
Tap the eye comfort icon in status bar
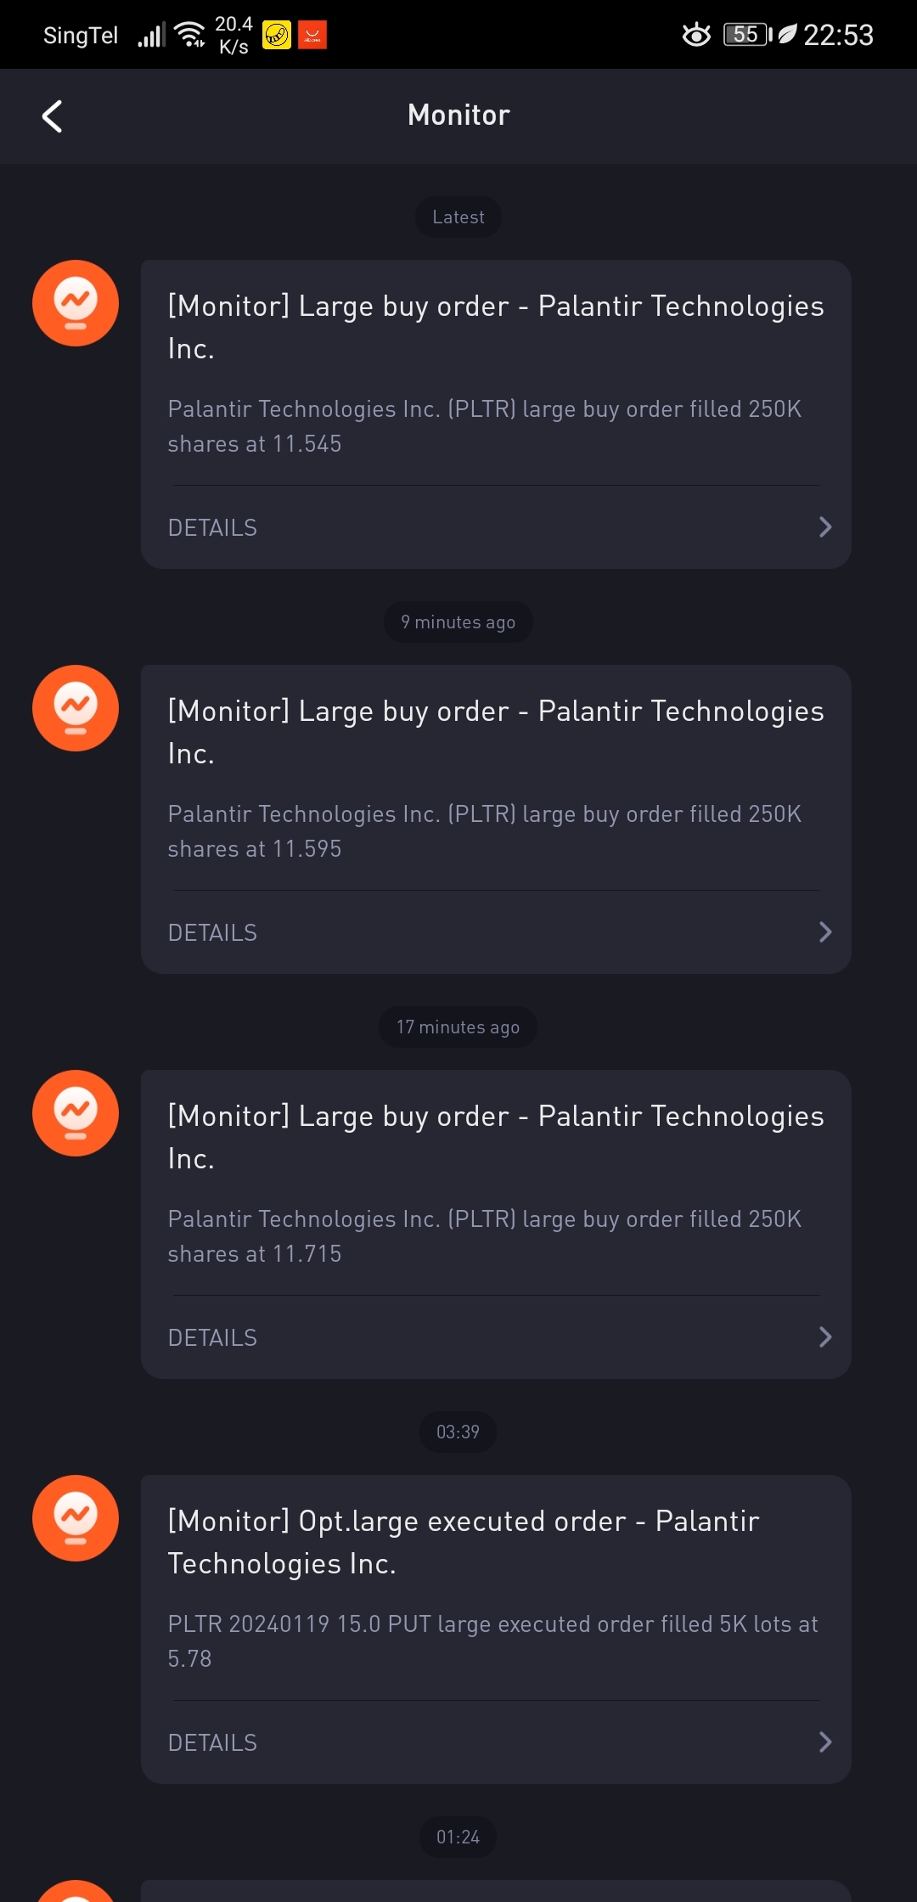pyautogui.click(x=696, y=35)
